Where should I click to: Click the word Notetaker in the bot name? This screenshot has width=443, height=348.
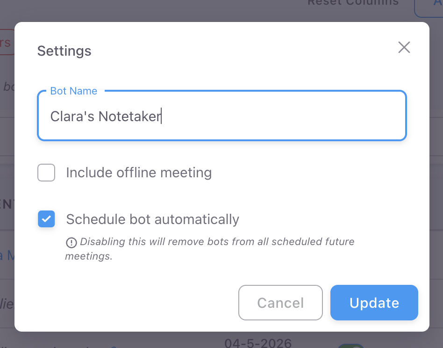point(130,116)
